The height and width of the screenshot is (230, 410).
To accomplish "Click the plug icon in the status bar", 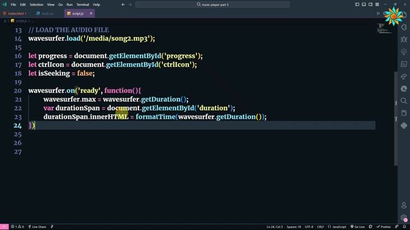I will (x=52, y=227).
